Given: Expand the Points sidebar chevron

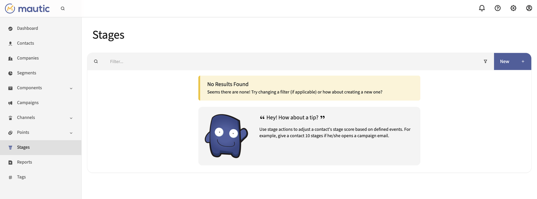Looking at the screenshot, I should tap(71, 133).
